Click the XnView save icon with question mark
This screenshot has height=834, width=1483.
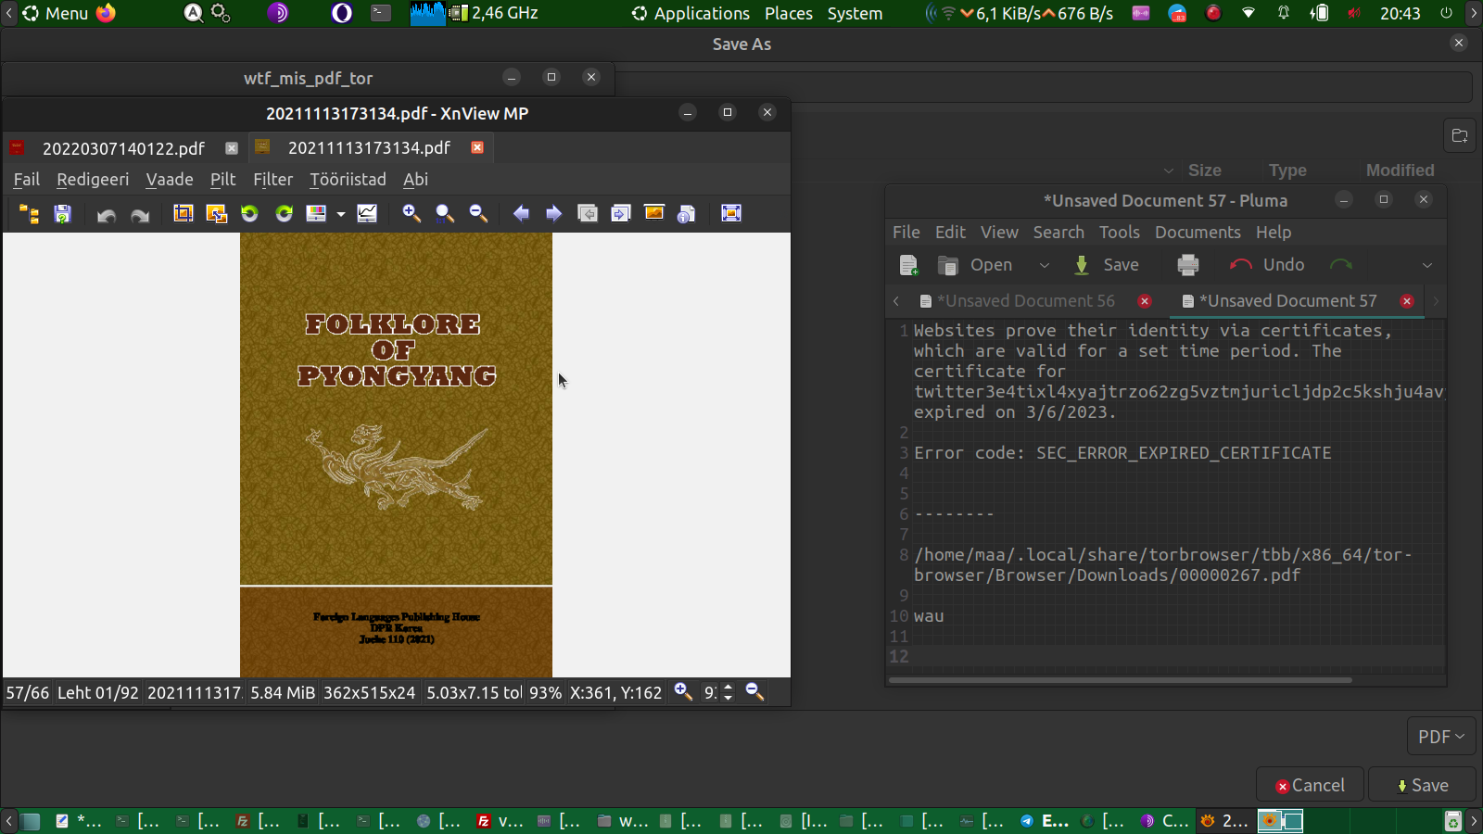tap(62, 214)
